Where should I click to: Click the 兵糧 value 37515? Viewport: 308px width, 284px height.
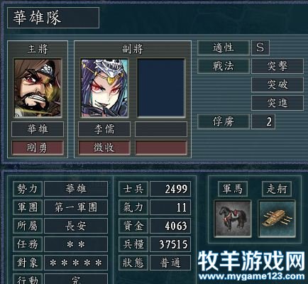click(170, 244)
